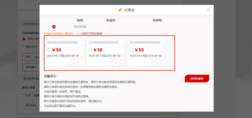
Task: Click the ¥50 amount on first coupon
Action: coord(57,50)
